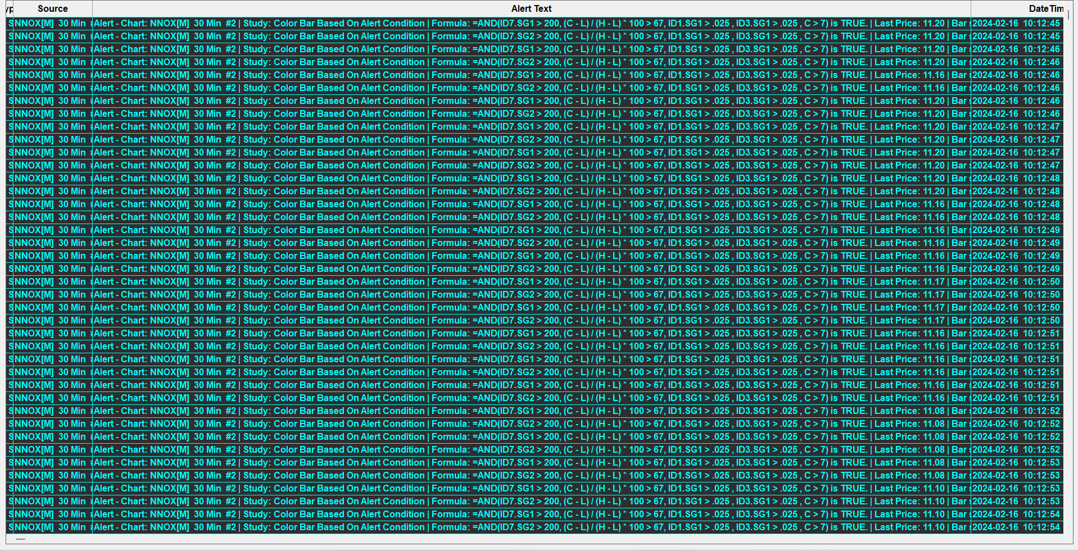Select the ID7.SG1 alert row timestamped 10:12:45

[535, 23]
